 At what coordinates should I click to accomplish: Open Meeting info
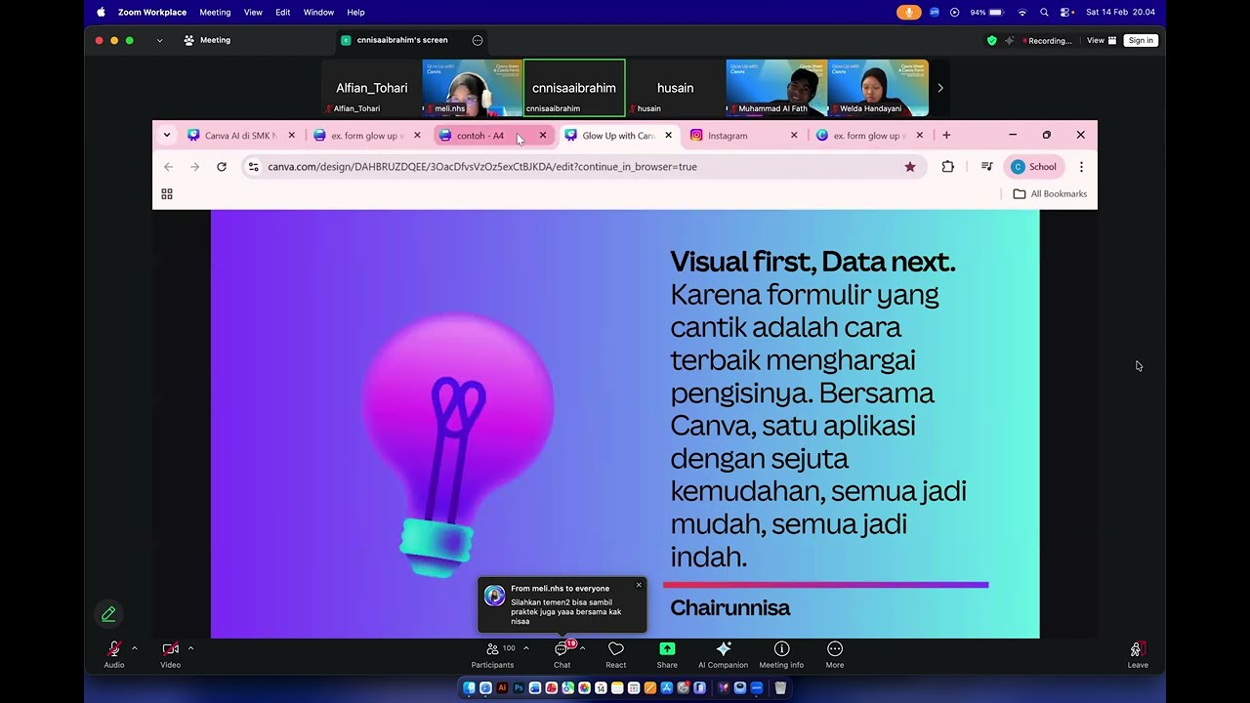click(x=781, y=654)
